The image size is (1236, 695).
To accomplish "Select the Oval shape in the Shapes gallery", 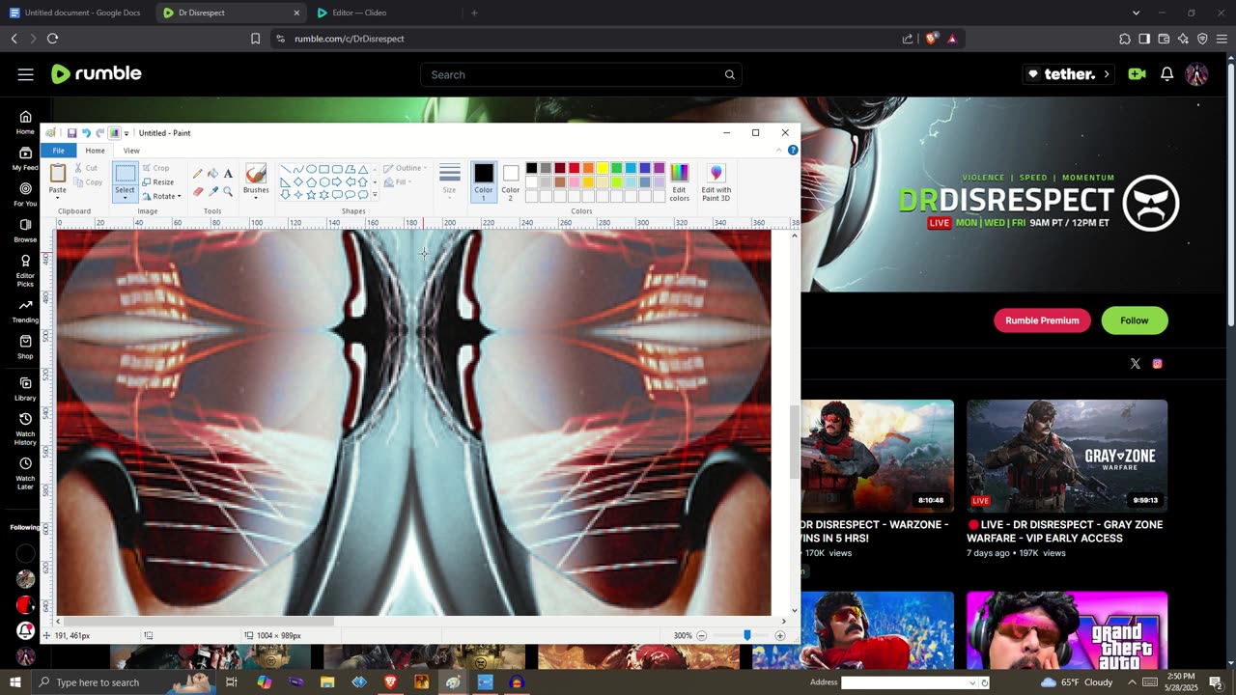I will click(311, 169).
